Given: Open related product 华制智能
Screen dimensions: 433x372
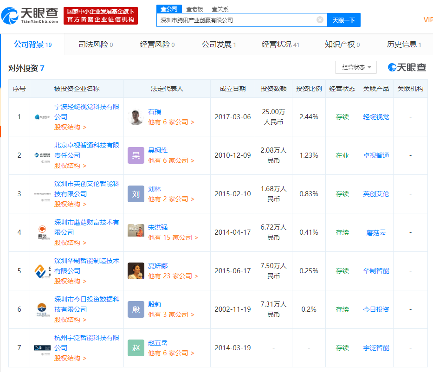Looking at the screenshot, I should (376, 271).
